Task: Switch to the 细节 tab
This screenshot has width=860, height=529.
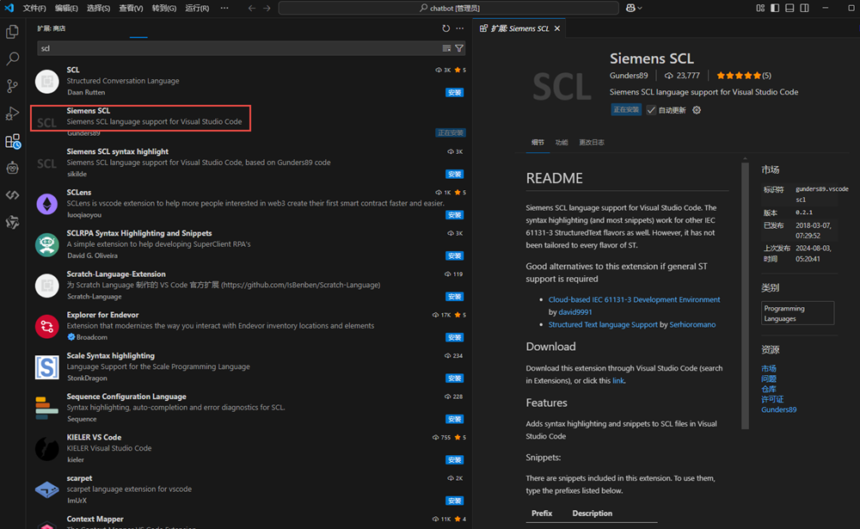Action: pos(537,142)
